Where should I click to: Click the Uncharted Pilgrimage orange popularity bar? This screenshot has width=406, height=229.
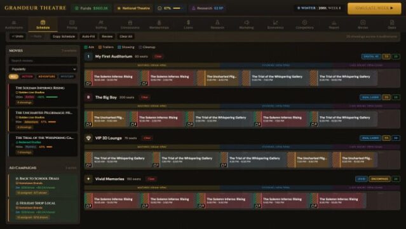[x=52, y=122]
